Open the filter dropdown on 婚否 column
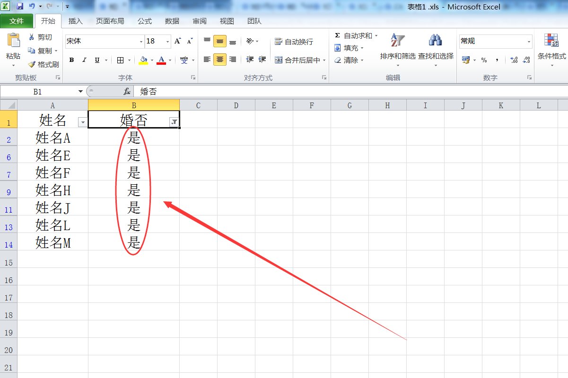The image size is (568, 378). [174, 120]
